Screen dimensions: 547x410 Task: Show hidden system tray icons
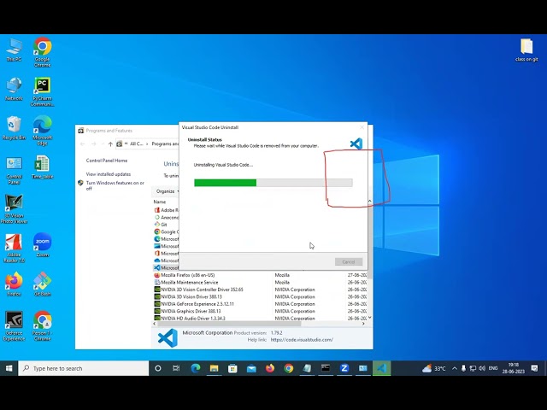pyautogui.click(x=454, y=368)
